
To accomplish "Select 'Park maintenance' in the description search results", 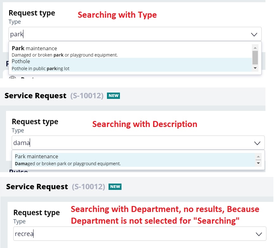I will coord(95,160).
